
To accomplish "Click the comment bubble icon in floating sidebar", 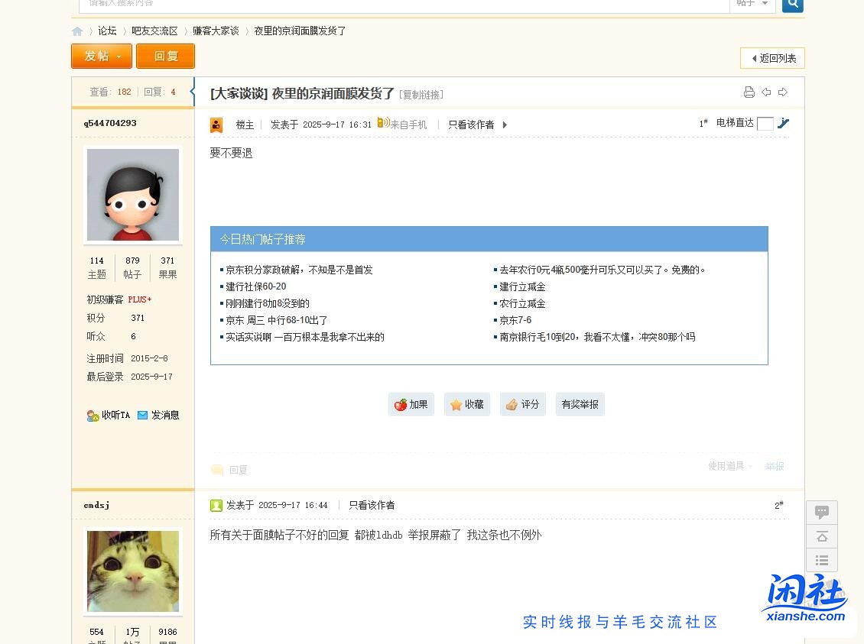I will 822,512.
